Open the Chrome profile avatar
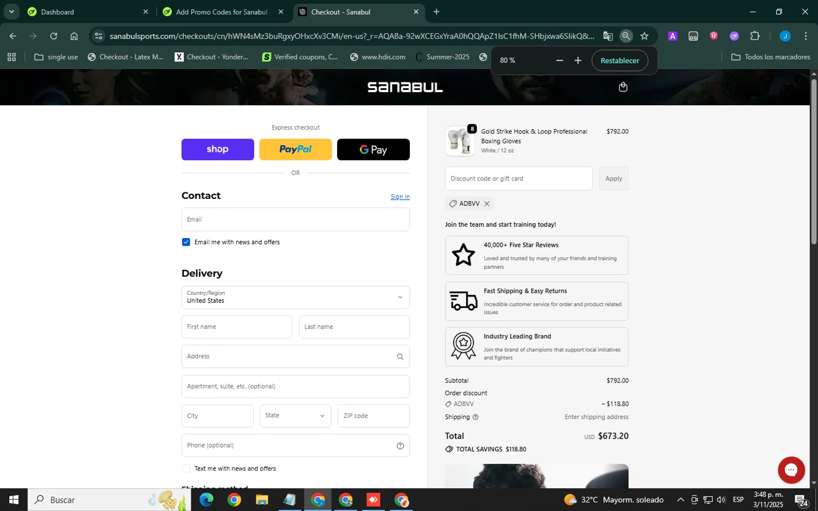 point(785,36)
